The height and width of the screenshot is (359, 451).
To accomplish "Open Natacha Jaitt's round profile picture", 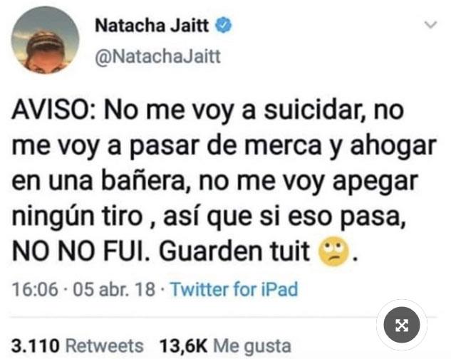I will tap(46, 40).
